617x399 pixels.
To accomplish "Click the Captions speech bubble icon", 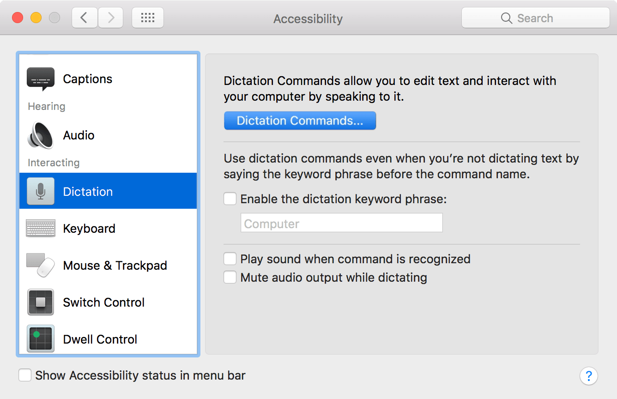I will point(41,79).
